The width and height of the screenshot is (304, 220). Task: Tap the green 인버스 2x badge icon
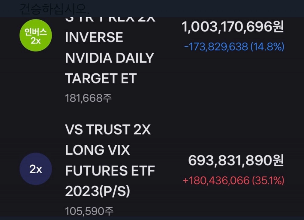coord(36,36)
